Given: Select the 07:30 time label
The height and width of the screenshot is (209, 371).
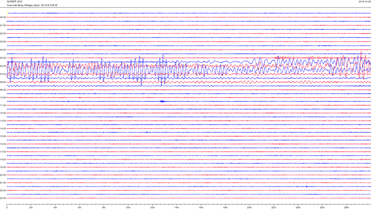Looking at the screenshot, I should point(3,74).
